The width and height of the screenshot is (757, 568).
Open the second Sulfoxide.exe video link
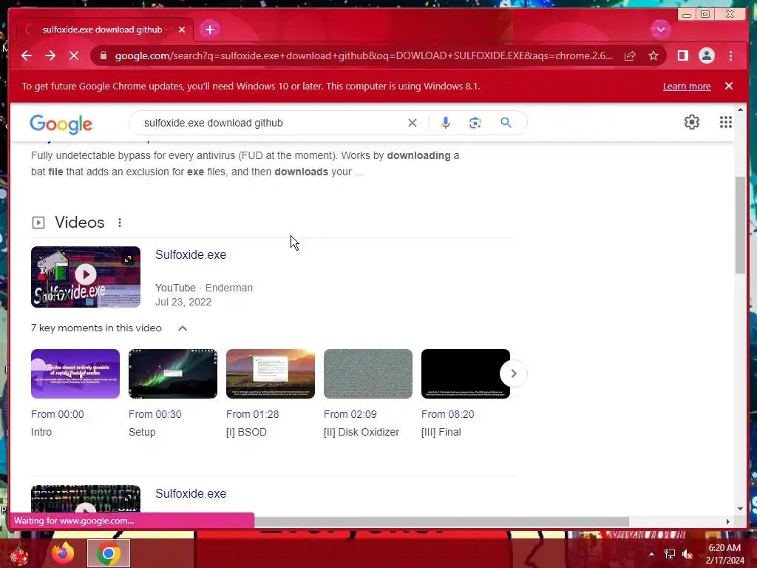tap(191, 493)
